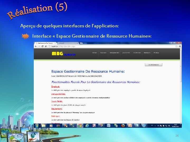This screenshot has width=190, height=142.
Task: Open the Word document taskbar icon
Action: (108, 126)
